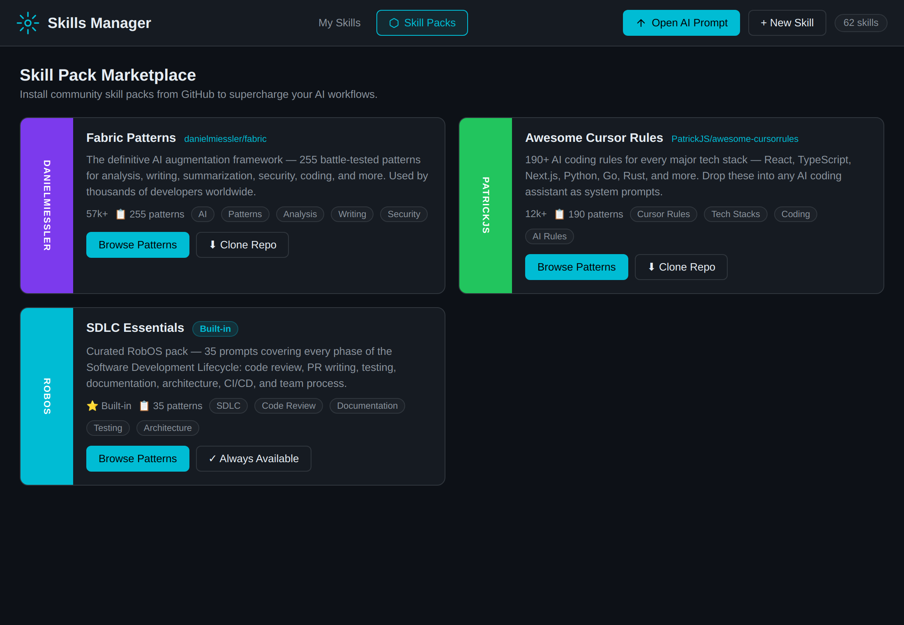
Task: Click the Fabric Patterns card title
Action: pos(131,138)
